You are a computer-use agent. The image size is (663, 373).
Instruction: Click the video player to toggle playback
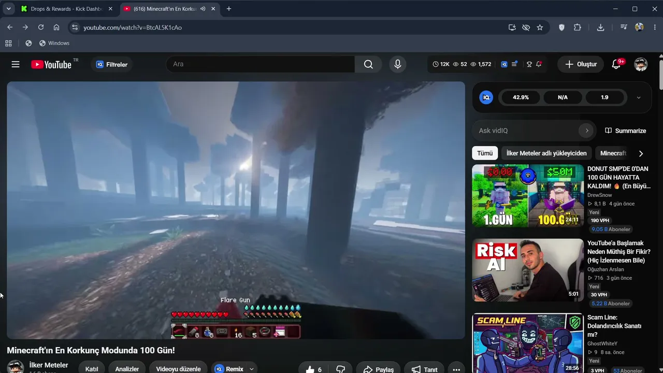[x=236, y=210]
